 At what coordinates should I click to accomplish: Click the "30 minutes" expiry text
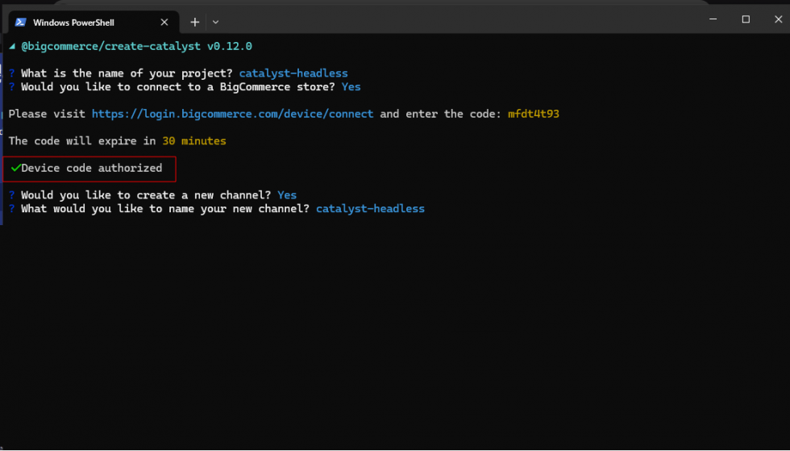coord(194,140)
